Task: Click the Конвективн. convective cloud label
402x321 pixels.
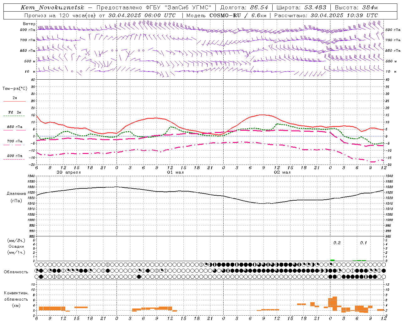Action: 16,293
